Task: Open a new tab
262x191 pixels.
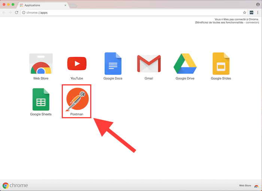Action: [x=73, y=6]
